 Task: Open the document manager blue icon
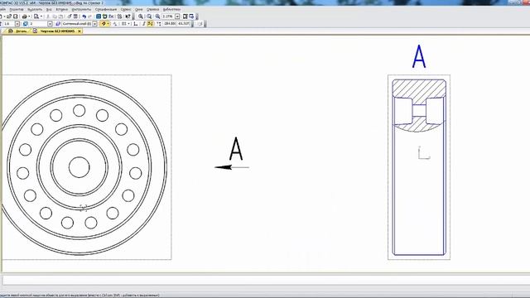coord(99,17)
